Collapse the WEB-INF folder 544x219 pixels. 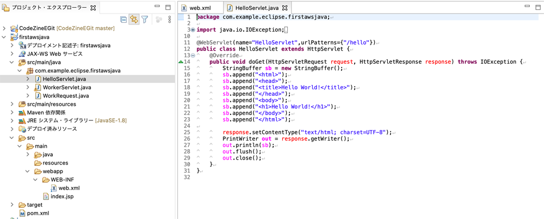[x=36, y=180]
